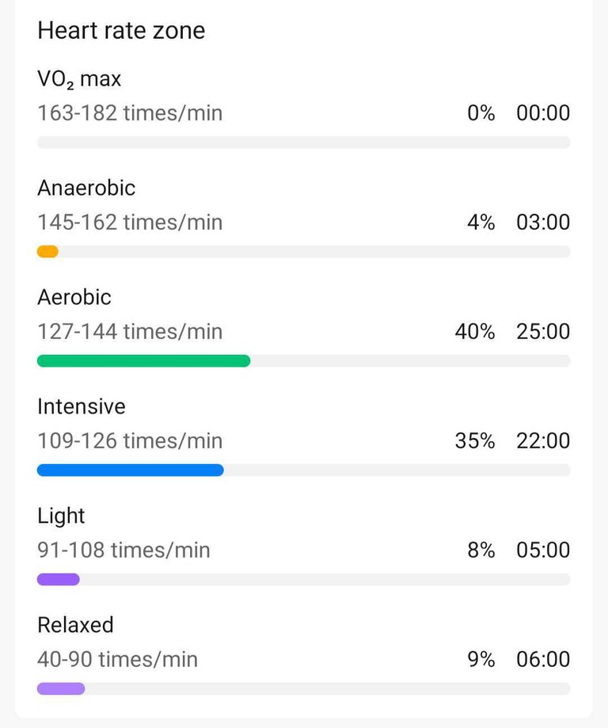
Task: Click the Relaxed 06:00 duration
Action: [543, 659]
